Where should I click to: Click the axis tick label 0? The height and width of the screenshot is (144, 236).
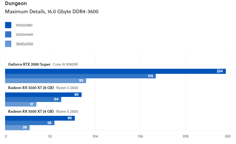(6, 136)
